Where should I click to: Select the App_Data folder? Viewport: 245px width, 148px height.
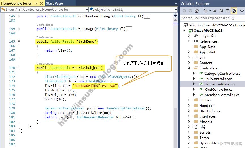(207, 47)
